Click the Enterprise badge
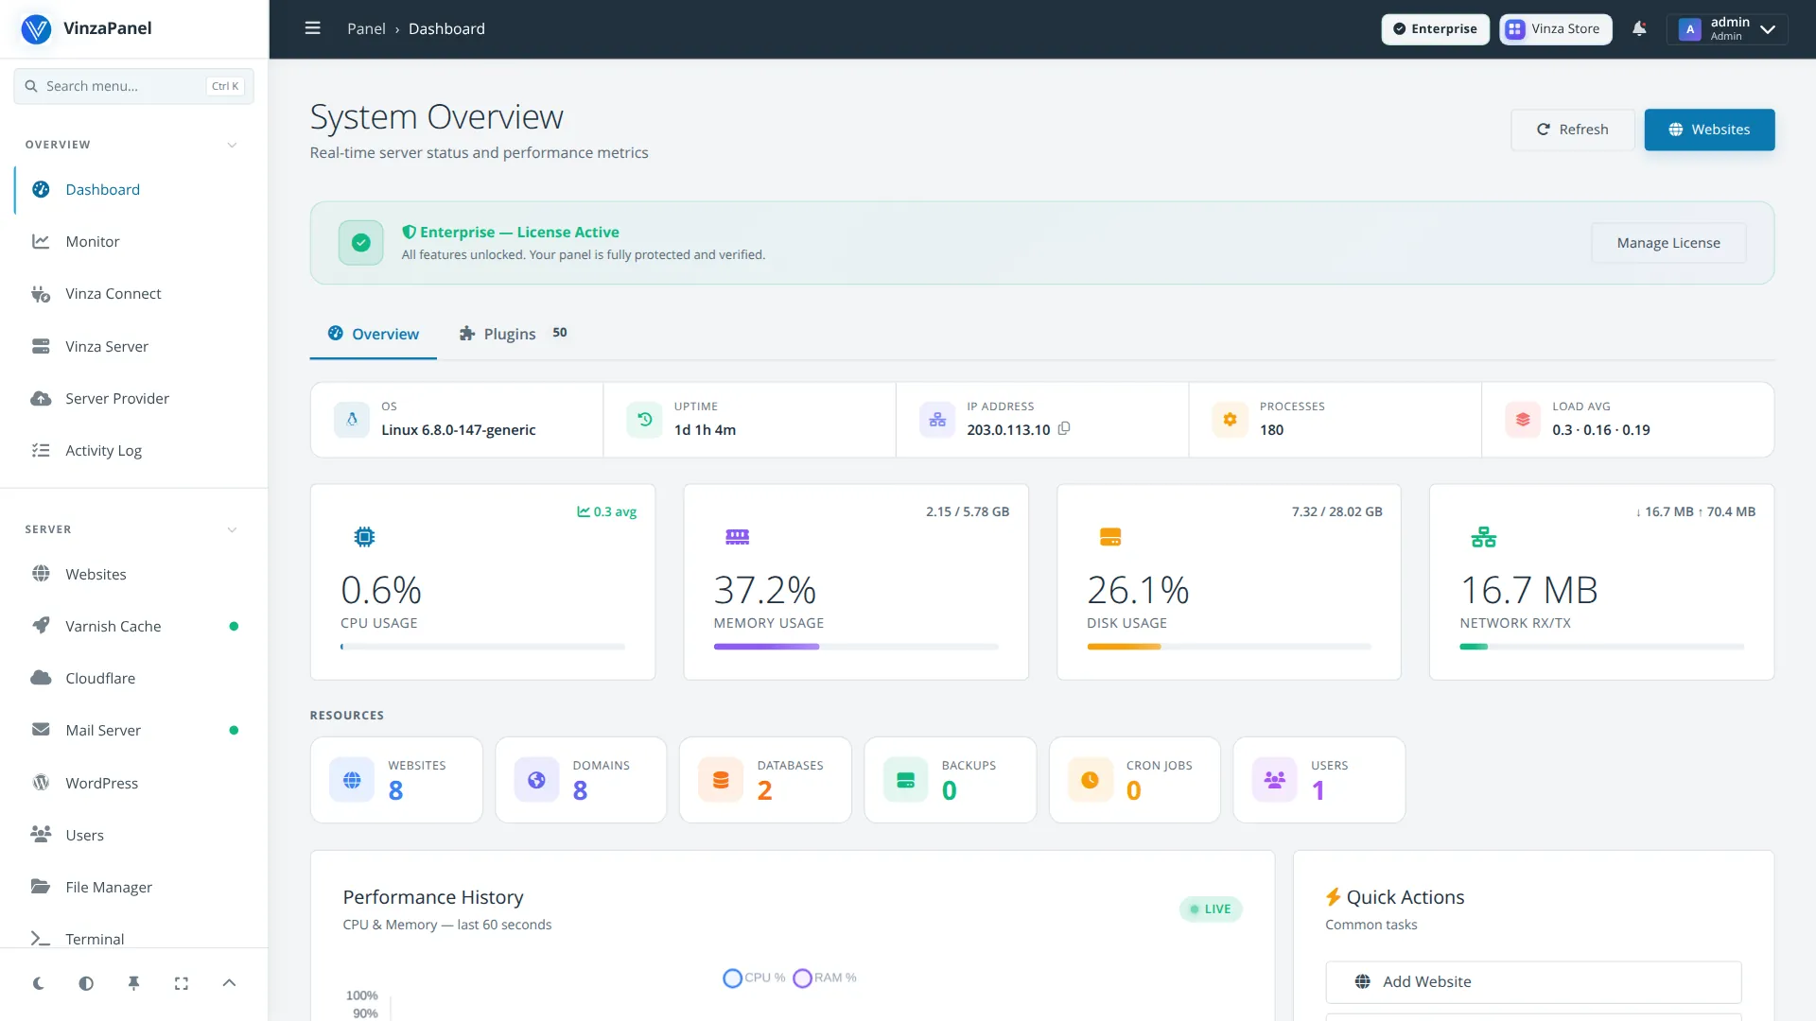 1435,28
